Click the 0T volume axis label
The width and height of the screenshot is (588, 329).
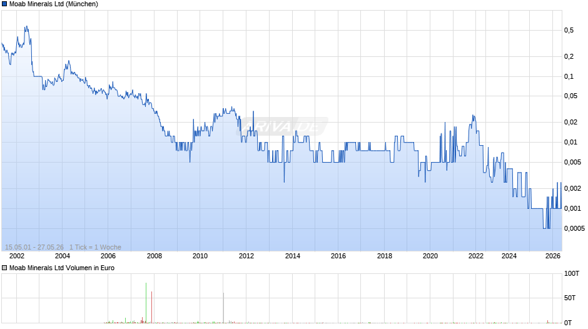568,323
